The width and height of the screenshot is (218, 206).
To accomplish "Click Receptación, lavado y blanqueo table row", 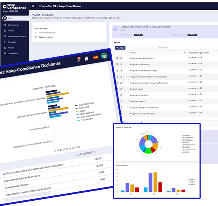I will tap(29, 191).
